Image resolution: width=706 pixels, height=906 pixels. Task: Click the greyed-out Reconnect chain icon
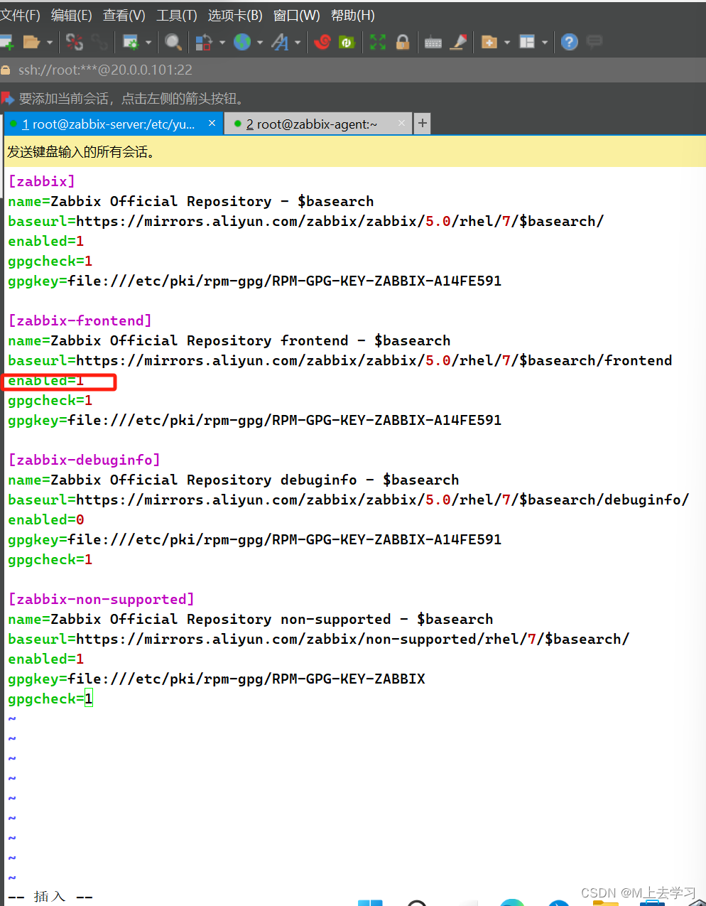(99, 43)
